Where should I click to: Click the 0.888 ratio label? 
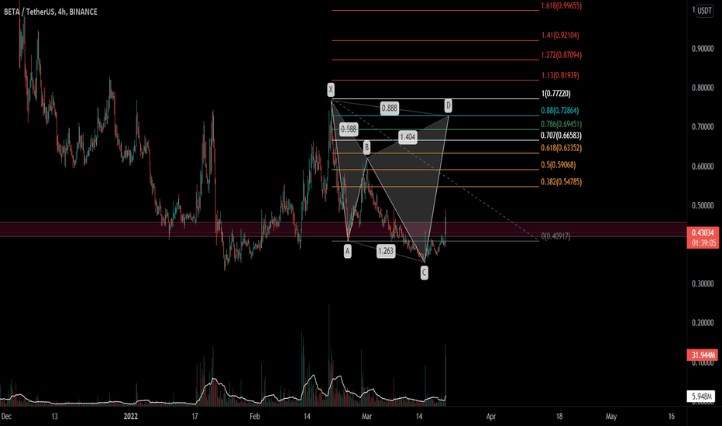click(389, 108)
